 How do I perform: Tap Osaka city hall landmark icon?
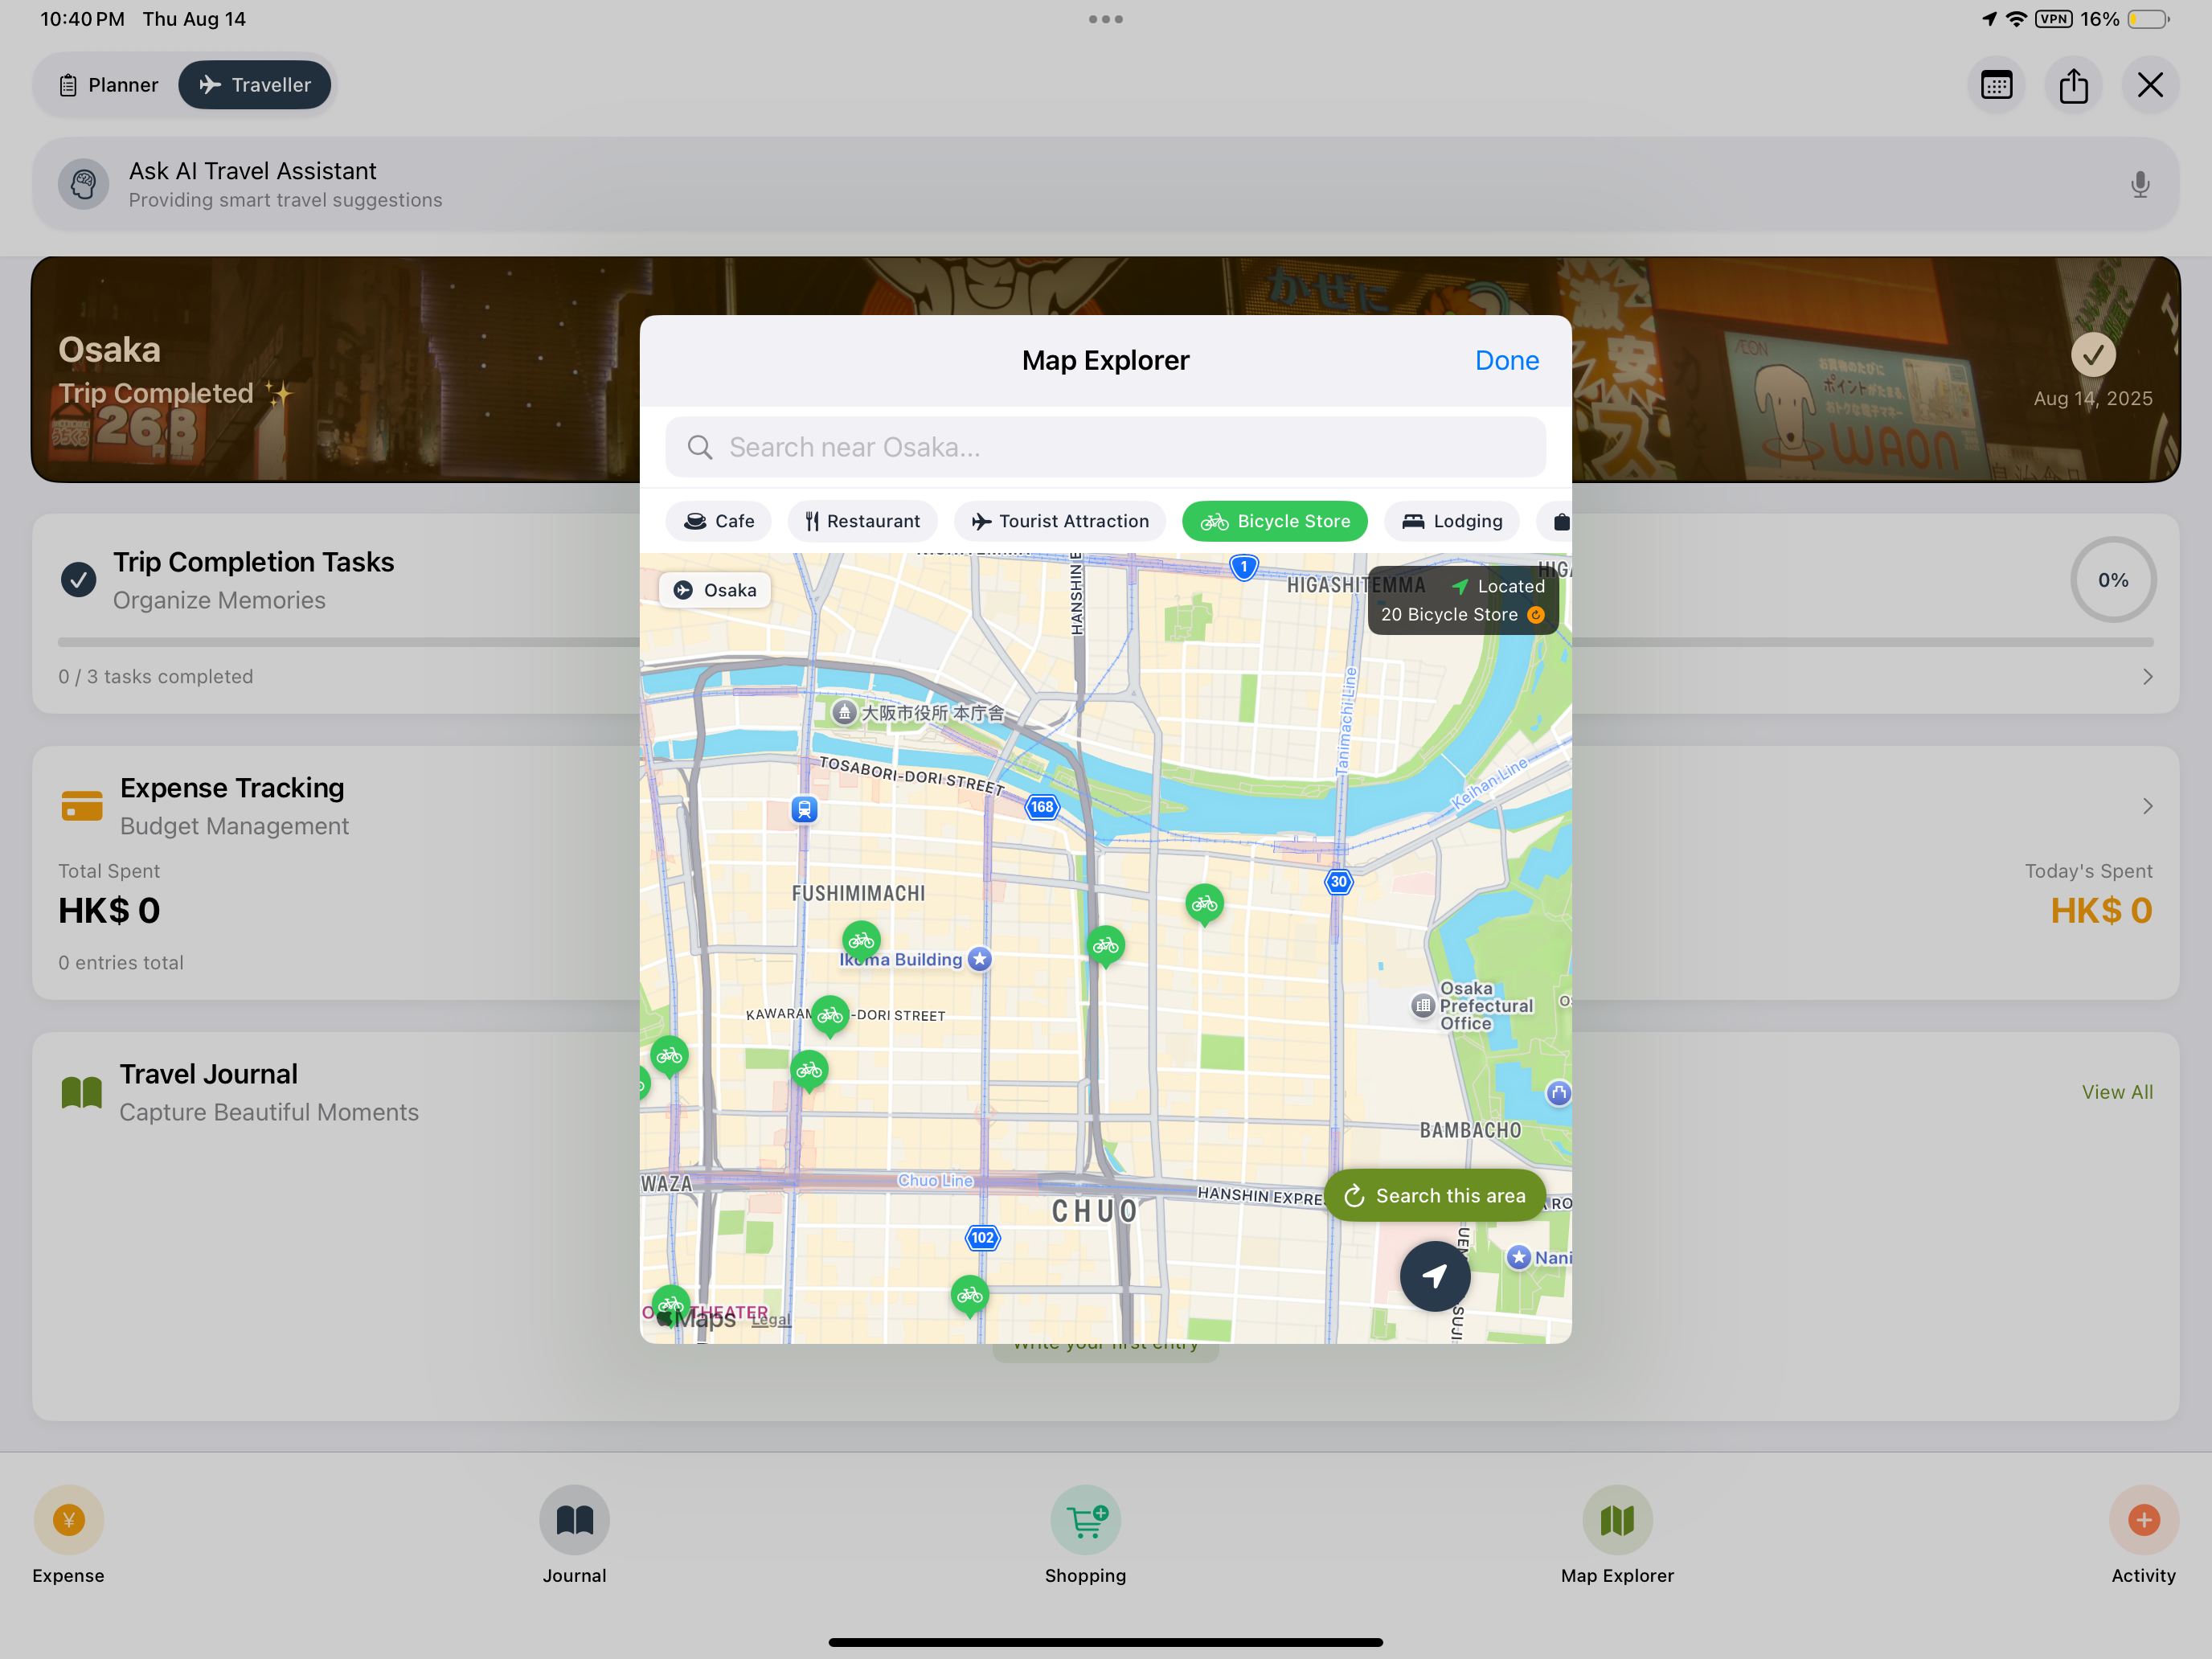point(844,712)
